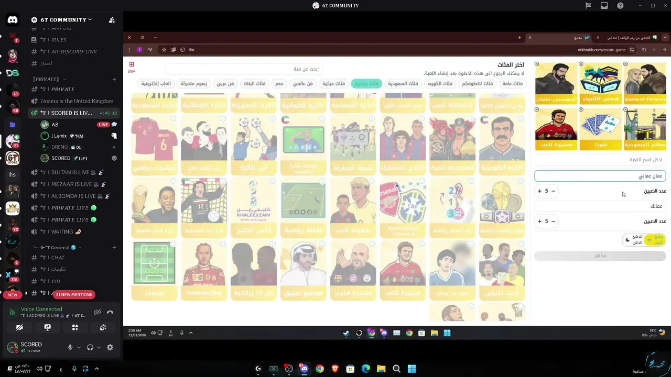Turn on camera in voice panel

pyautogui.click(x=19, y=327)
